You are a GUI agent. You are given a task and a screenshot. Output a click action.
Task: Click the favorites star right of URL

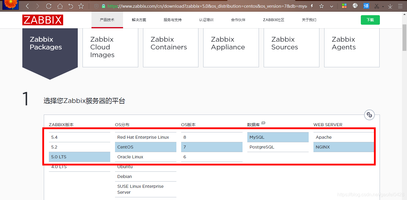(x=321, y=6)
